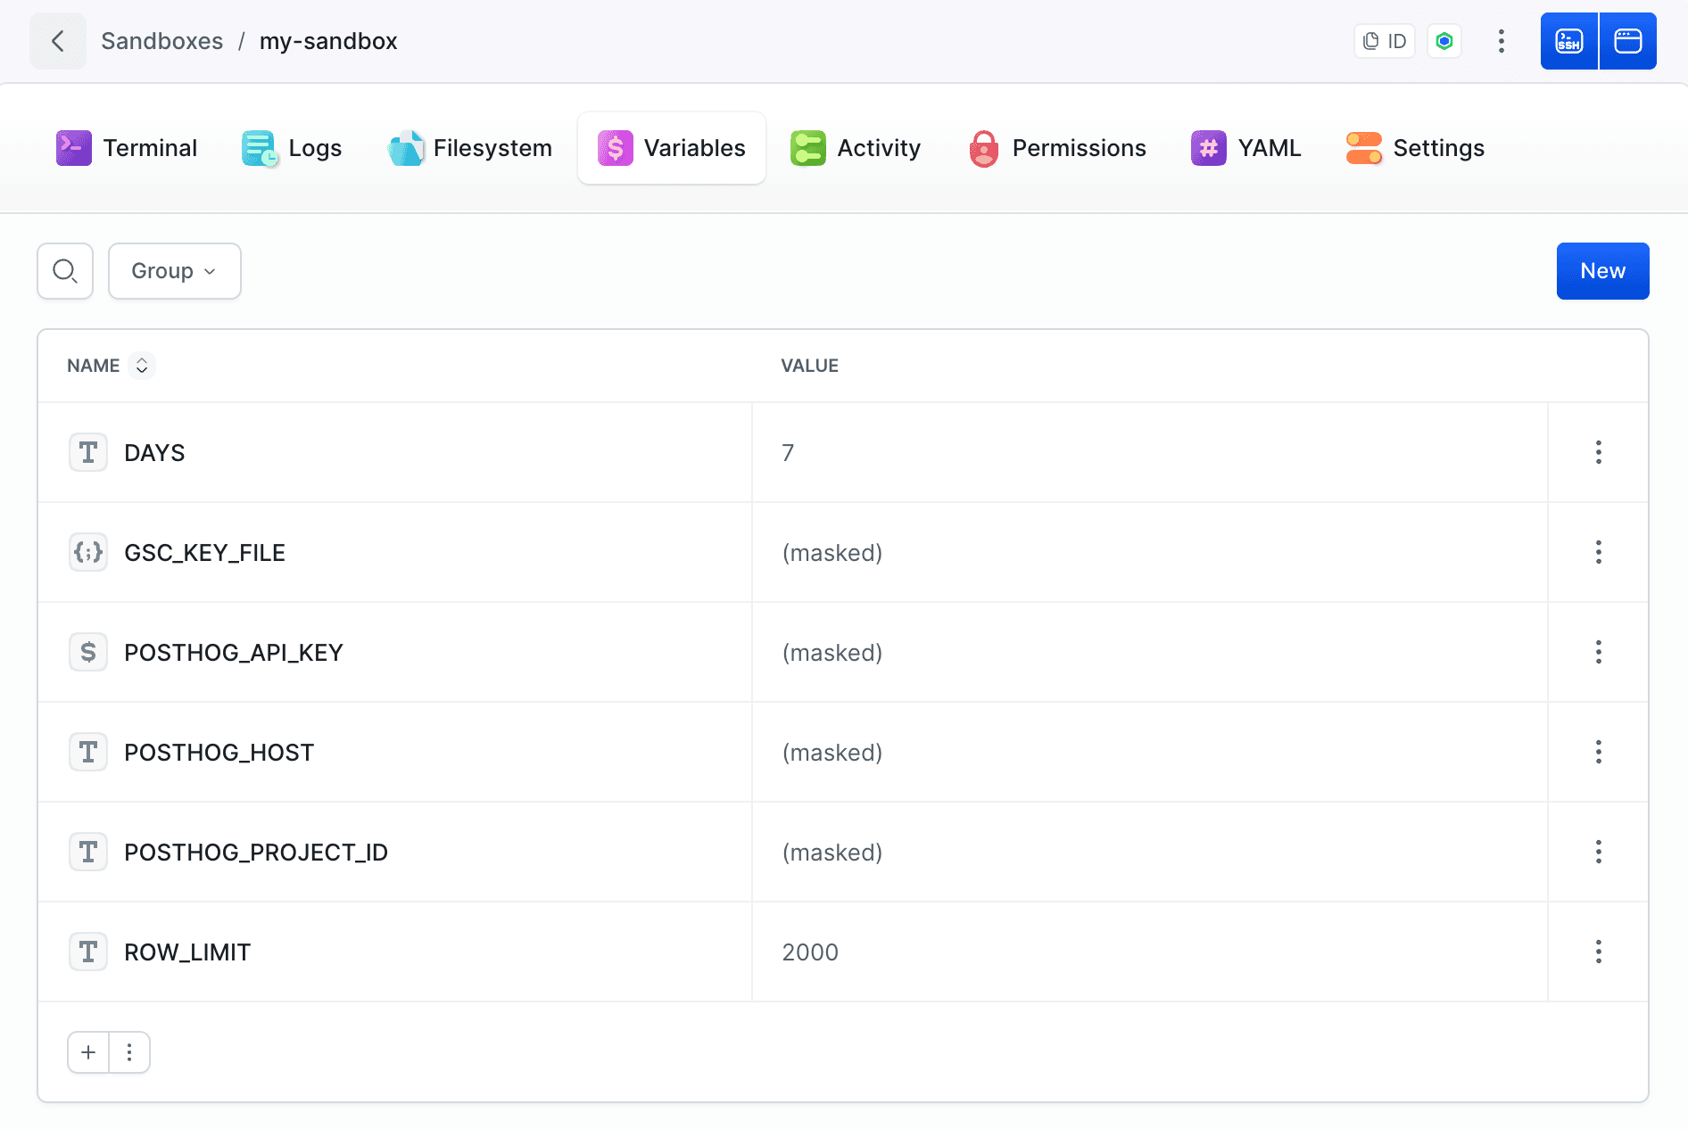Select the Logs panel icon
Viewport: 1688px width, 1129px height.
pyautogui.click(x=257, y=148)
